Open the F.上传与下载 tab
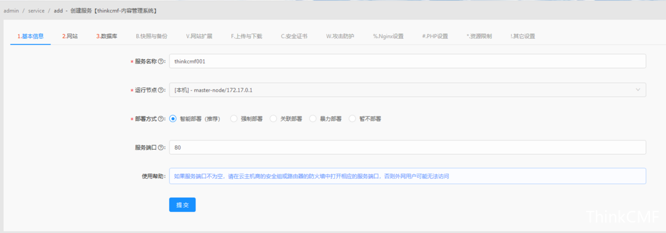The height and width of the screenshot is (233, 666). (246, 36)
